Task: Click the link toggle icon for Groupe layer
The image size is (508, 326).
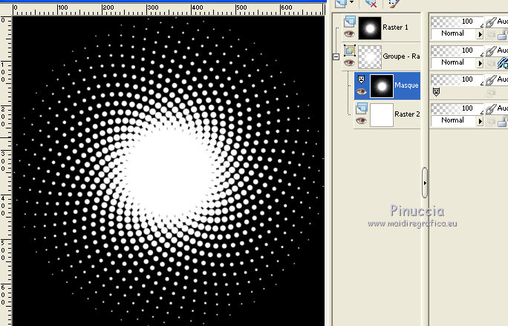Action: click(x=491, y=51)
